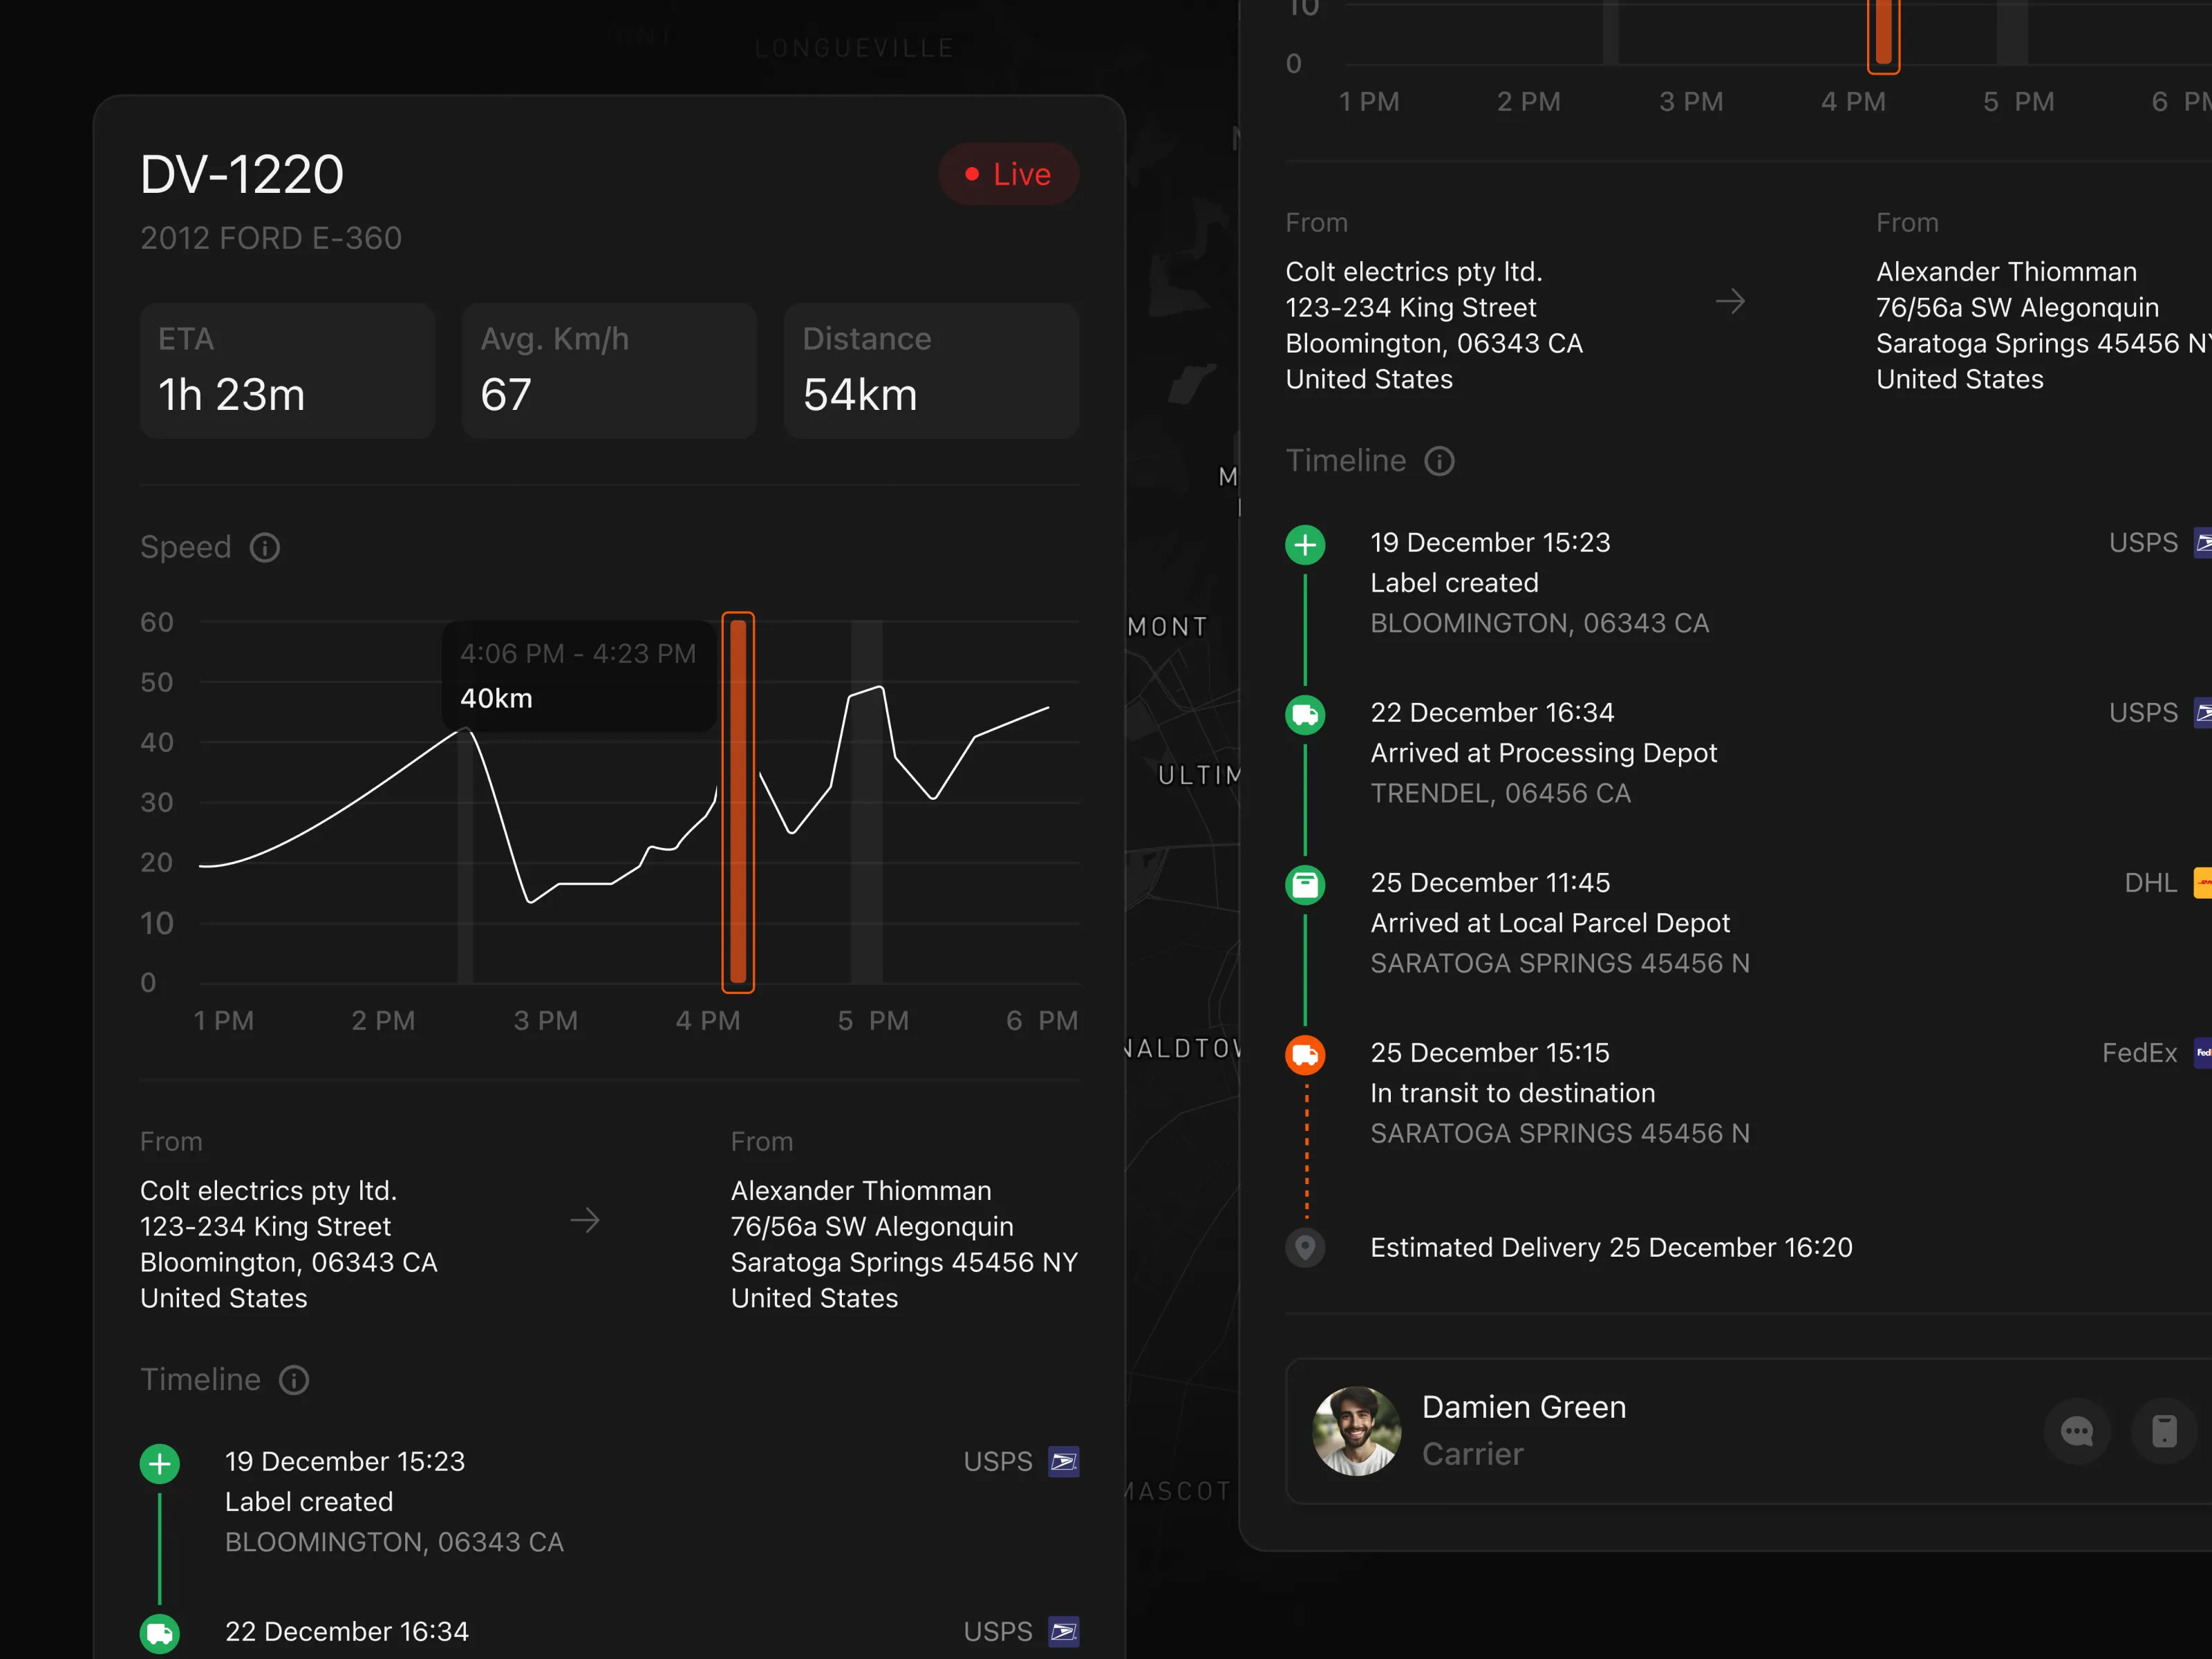Click the arrow between the address blocks
This screenshot has height=1659, width=2212.
click(x=585, y=1220)
